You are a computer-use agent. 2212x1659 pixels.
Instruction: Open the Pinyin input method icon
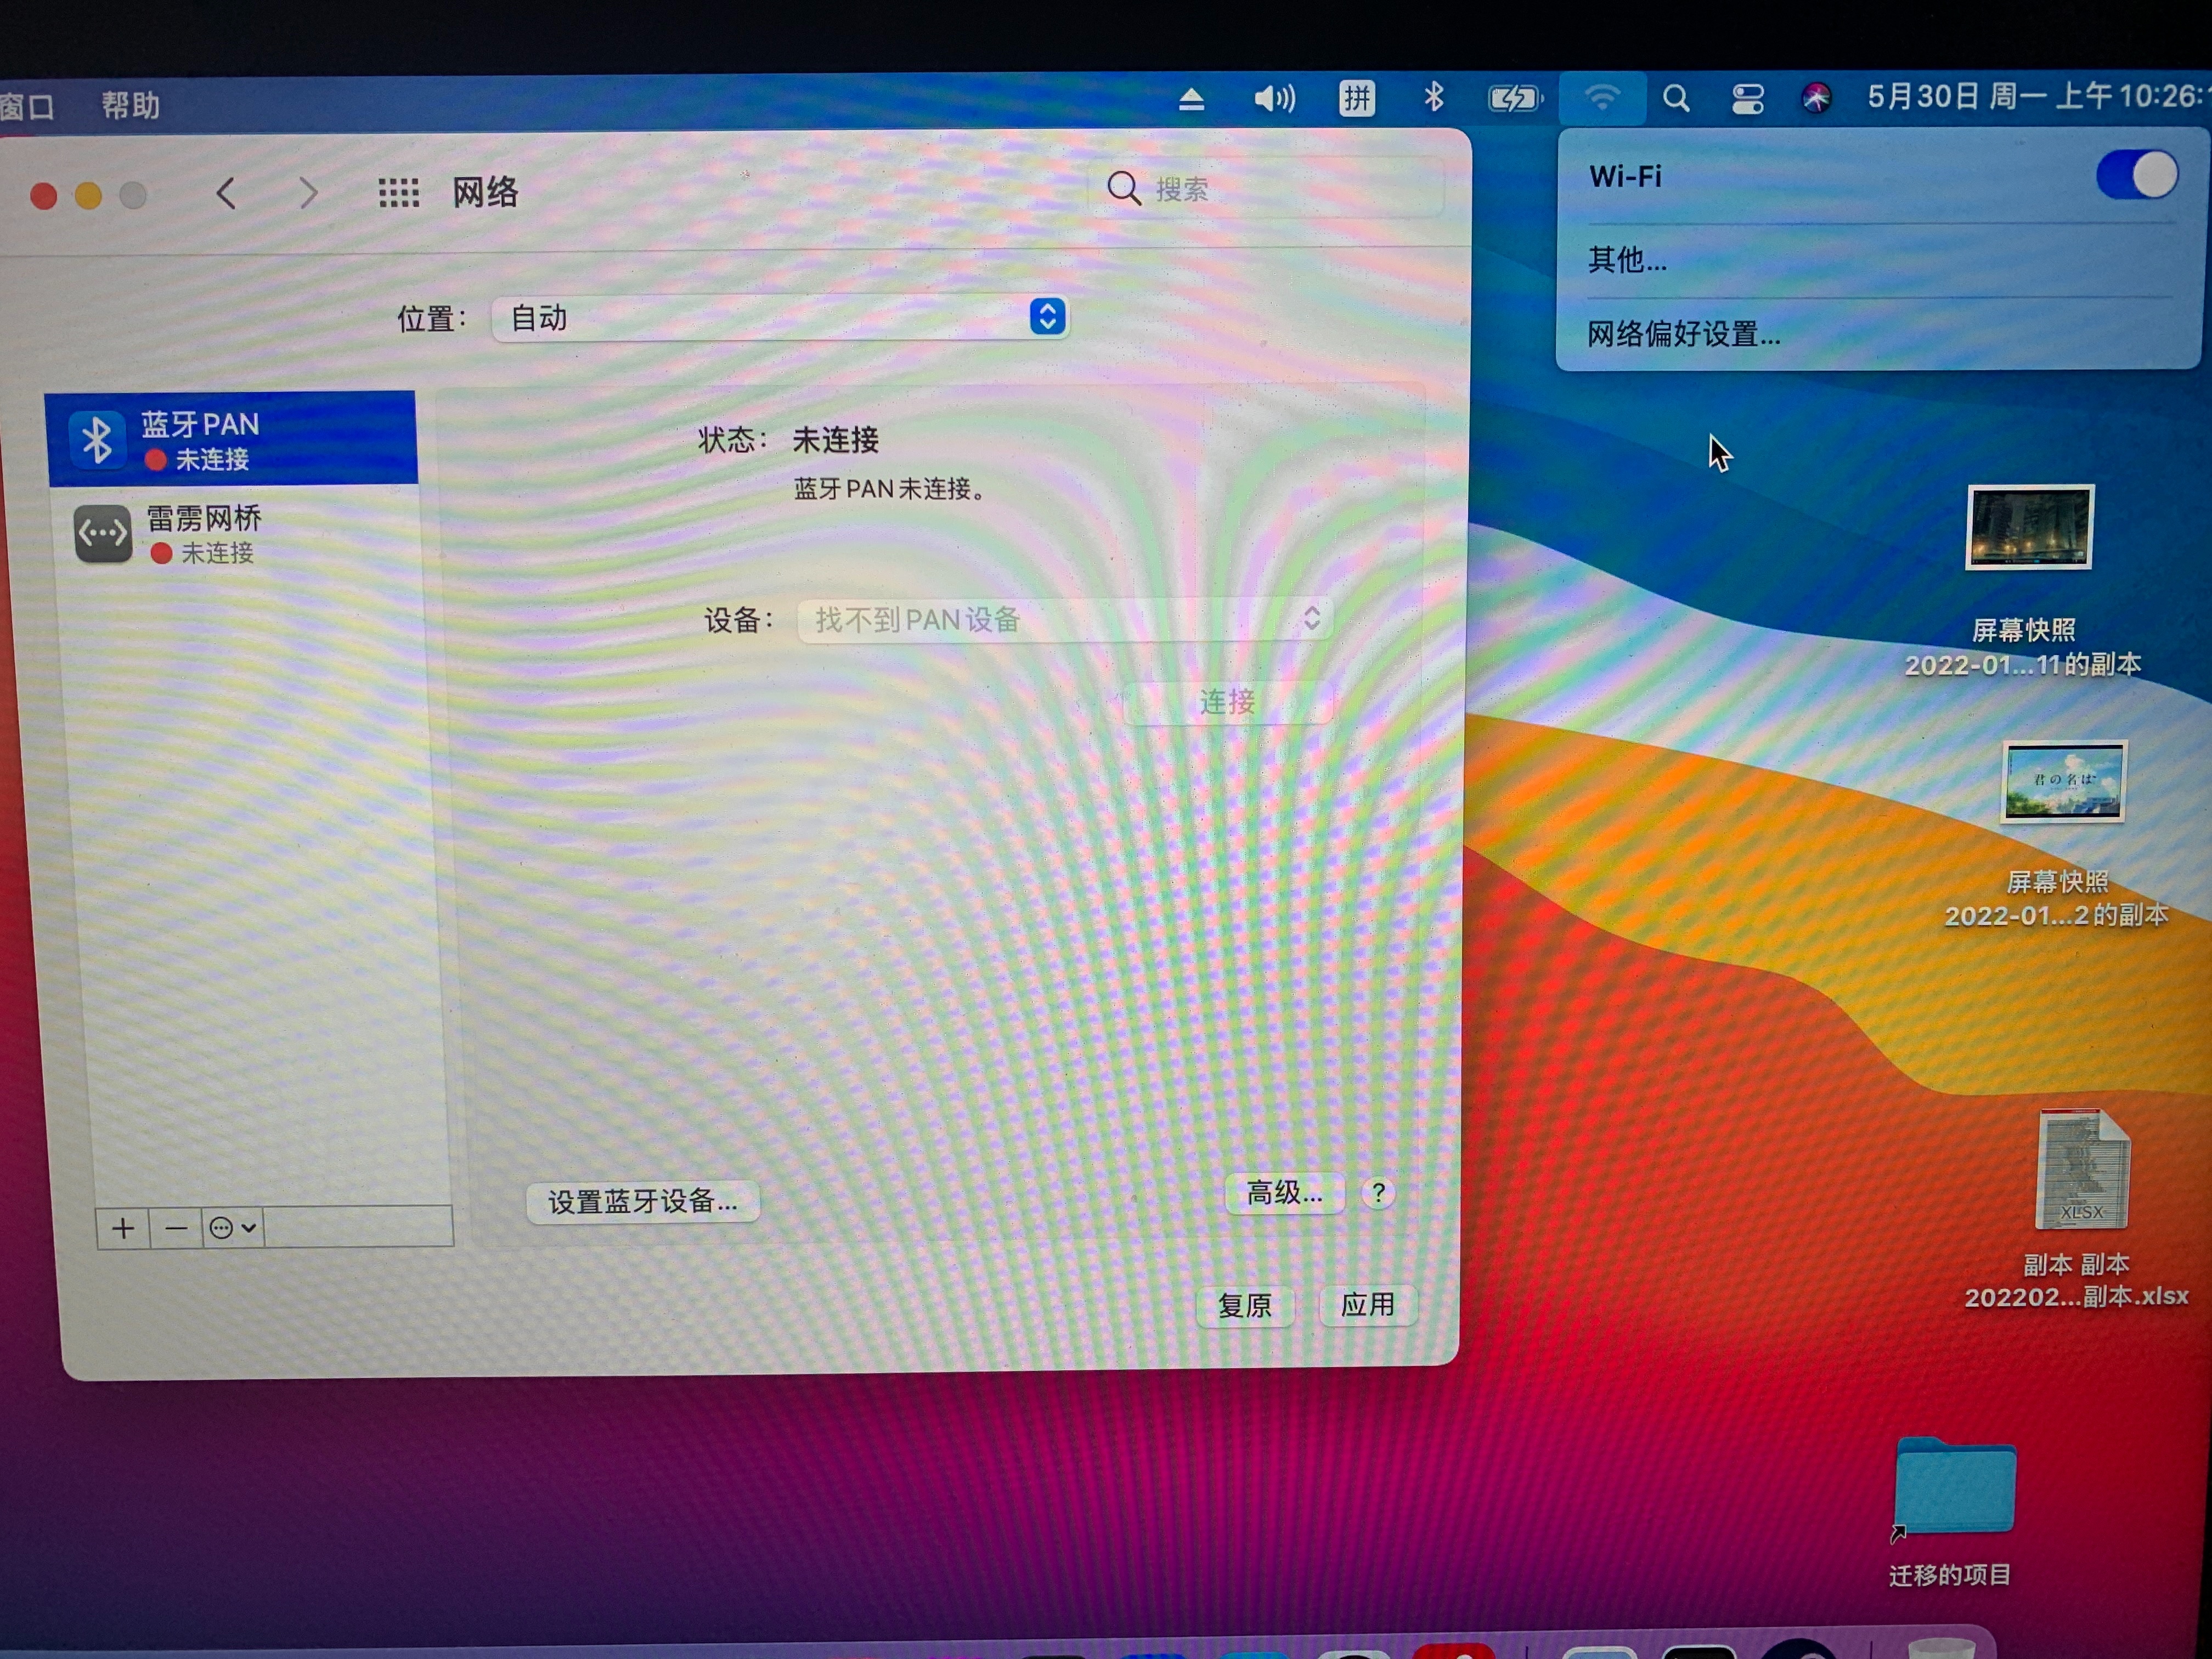click(x=1356, y=98)
